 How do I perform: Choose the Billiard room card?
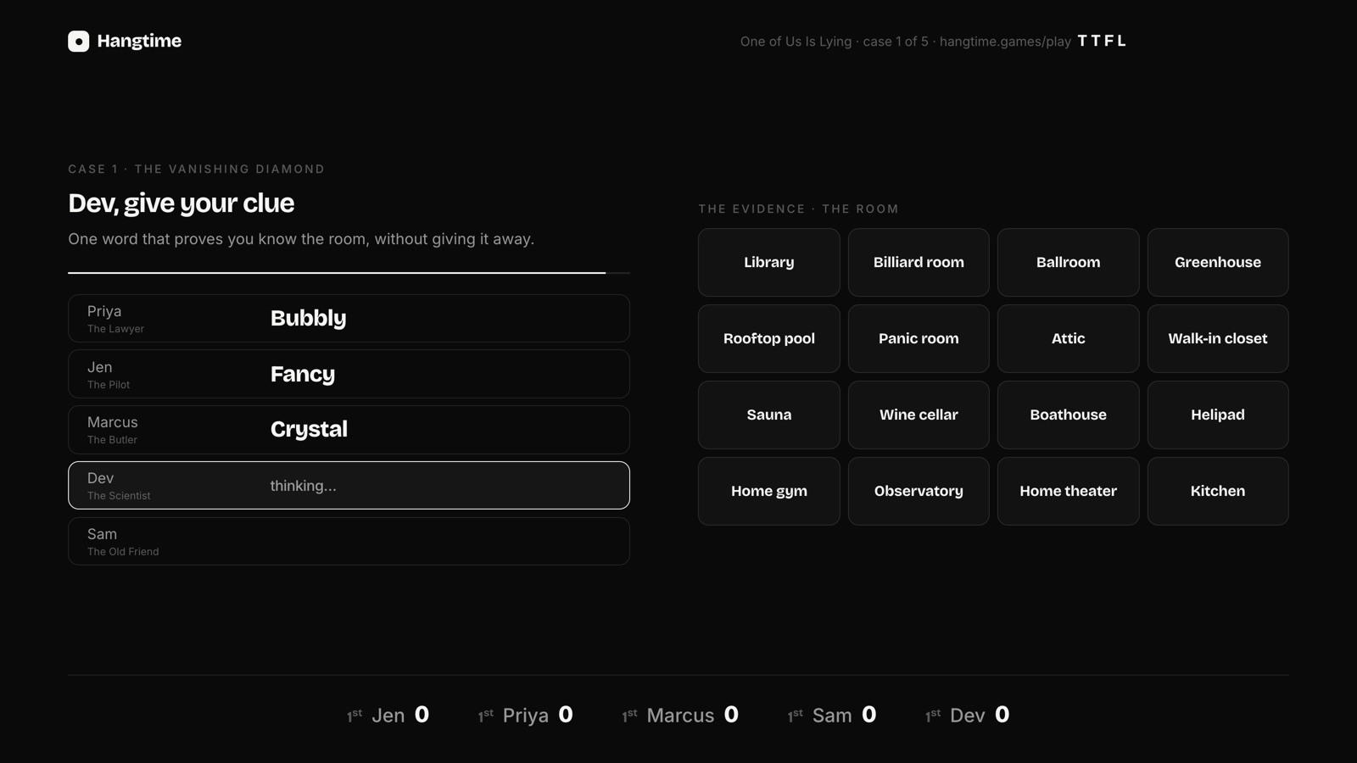(919, 262)
